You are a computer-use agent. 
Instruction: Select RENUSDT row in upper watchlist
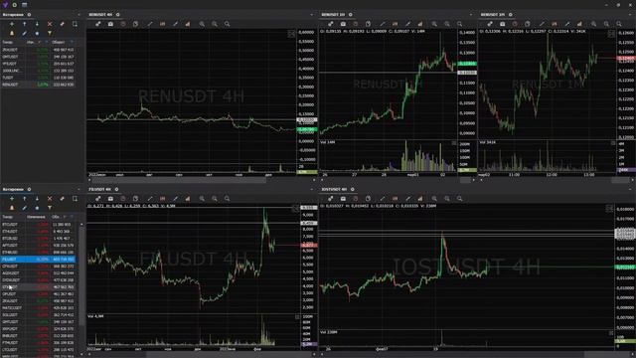[38, 85]
